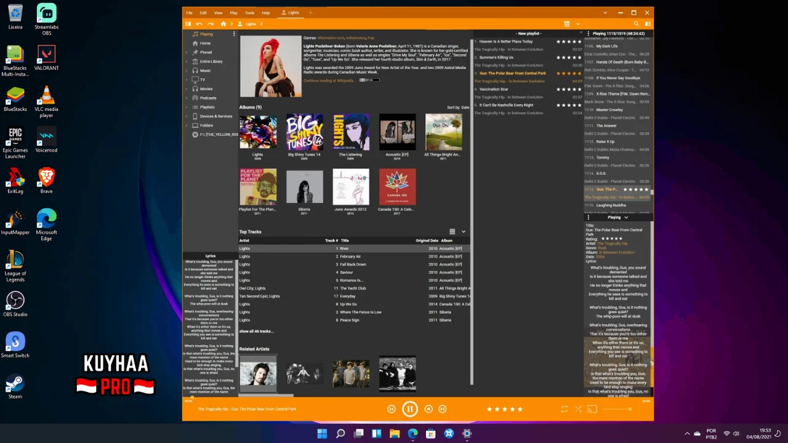Set player rating with bottom bar stars

tap(504, 409)
